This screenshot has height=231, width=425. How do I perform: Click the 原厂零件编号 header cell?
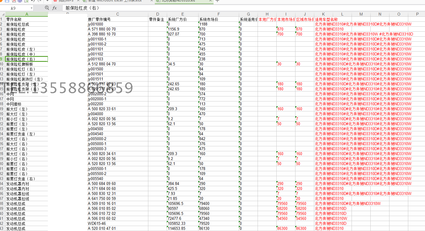(117, 19)
